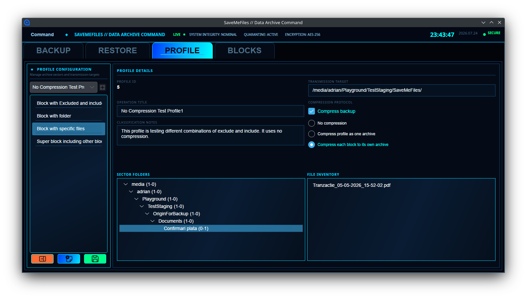Click the green save floppy disk button

pos(95,259)
